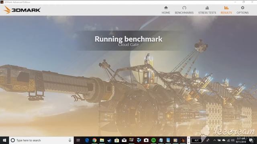
Task: Open the Options tab
Action: [x=243, y=10]
